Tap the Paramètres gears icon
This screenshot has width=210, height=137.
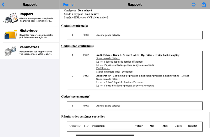[x=10, y=51]
